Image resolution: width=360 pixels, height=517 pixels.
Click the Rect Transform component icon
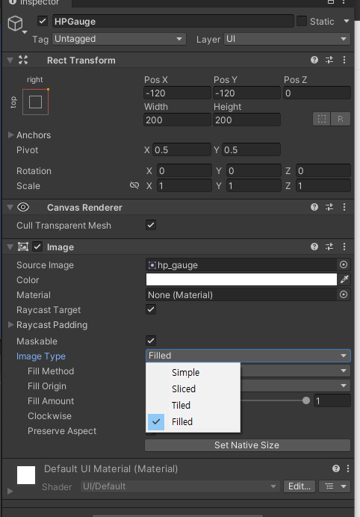[23, 60]
